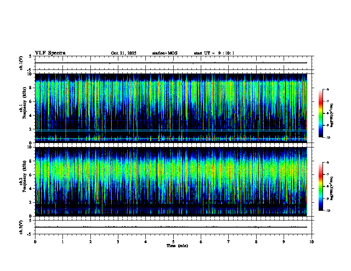Click the "station=MOS" header label
The image size is (351, 271).
165,53
